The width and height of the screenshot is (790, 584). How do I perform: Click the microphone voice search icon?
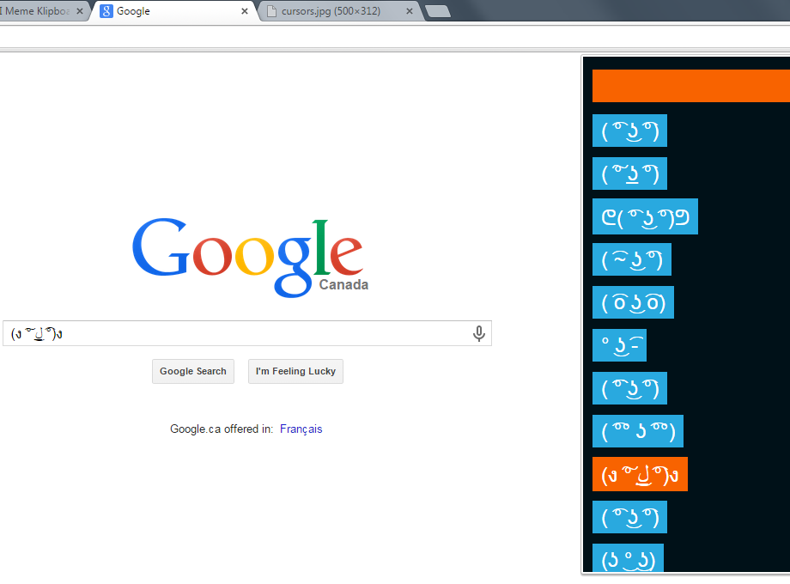[478, 333]
